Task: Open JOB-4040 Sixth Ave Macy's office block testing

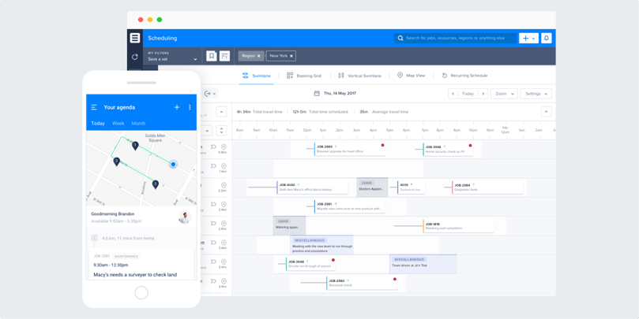Action: [312, 187]
